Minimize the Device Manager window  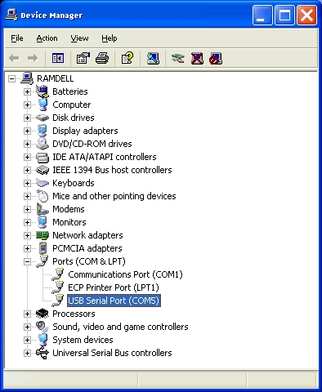pos(262,16)
